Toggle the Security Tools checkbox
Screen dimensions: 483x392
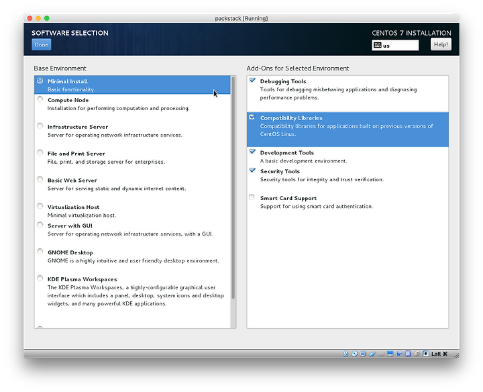pos(252,170)
